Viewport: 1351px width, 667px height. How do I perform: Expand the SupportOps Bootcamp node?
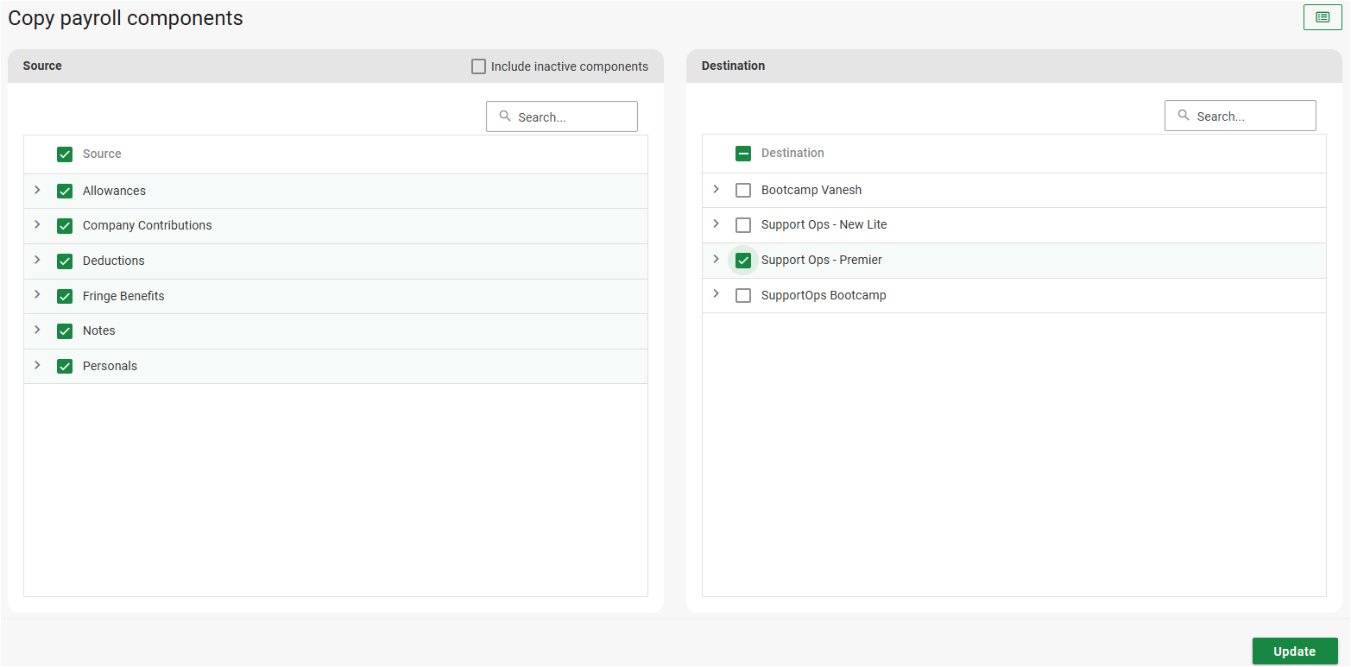(x=716, y=294)
